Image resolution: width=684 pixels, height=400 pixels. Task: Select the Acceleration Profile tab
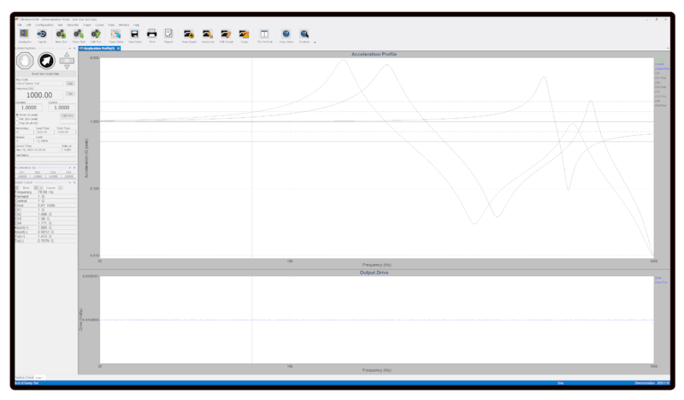click(97, 48)
